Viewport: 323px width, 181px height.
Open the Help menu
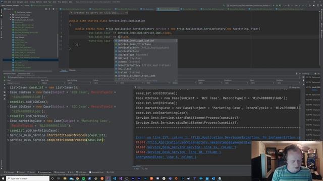(x=71, y=2)
